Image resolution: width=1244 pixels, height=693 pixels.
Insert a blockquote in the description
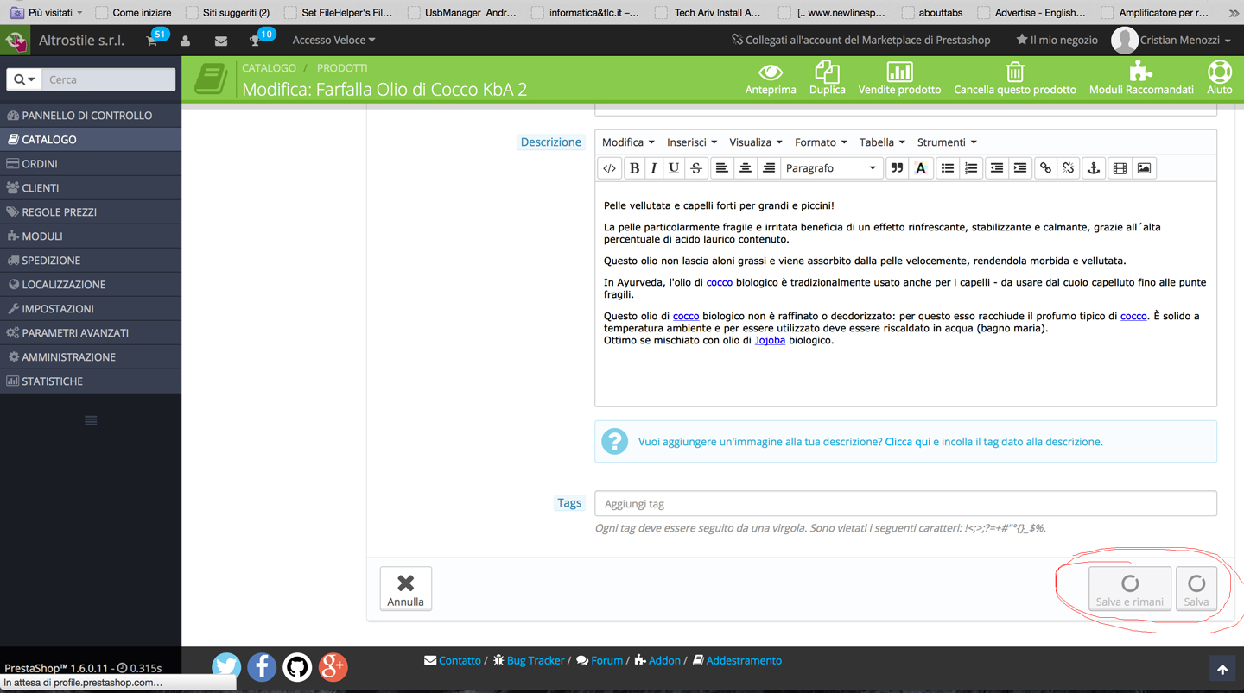tap(897, 168)
